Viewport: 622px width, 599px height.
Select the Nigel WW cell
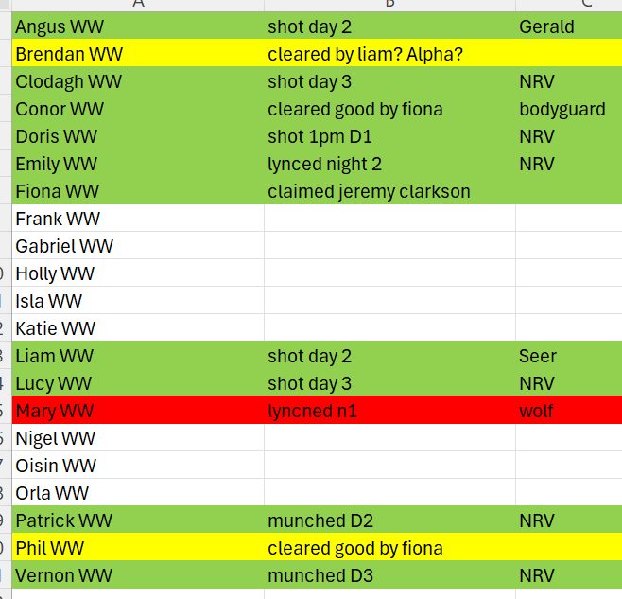pyautogui.click(x=138, y=438)
